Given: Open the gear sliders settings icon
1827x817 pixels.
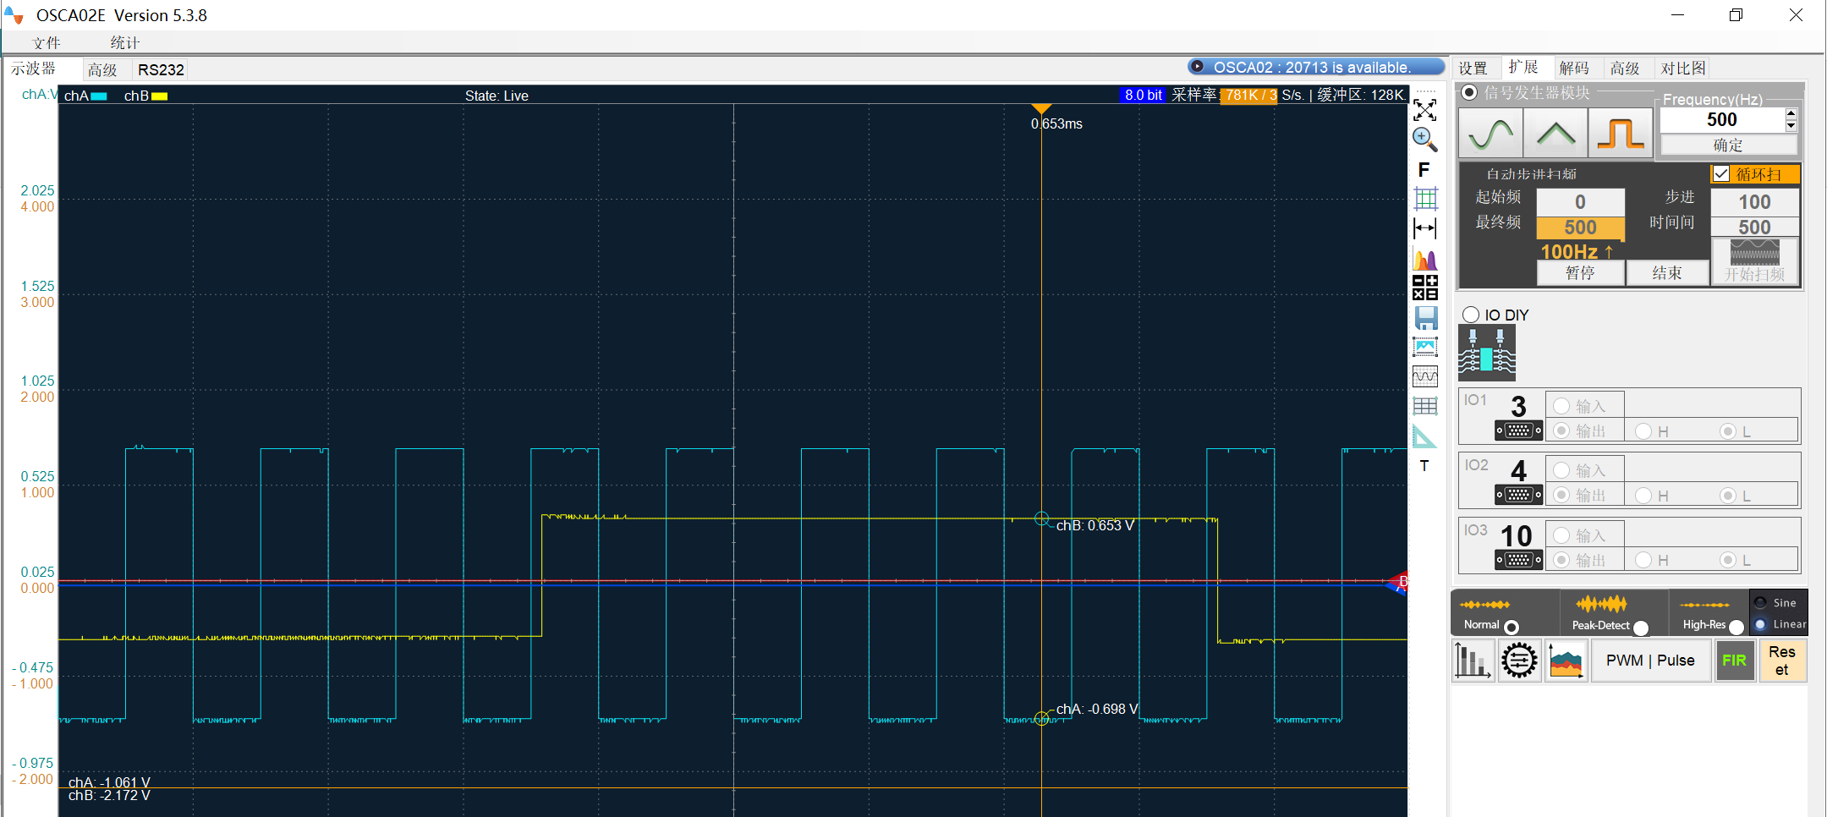Looking at the screenshot, I should tap(1520, 661).
